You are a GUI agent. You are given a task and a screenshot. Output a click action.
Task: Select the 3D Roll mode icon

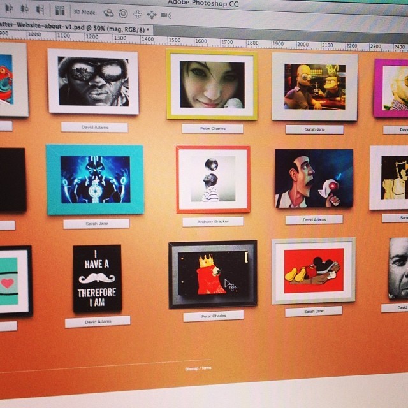[x=123, y=13]
